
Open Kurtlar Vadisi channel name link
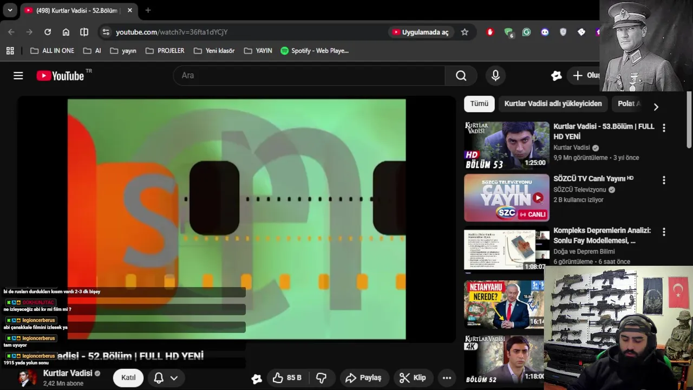[x=68, y=373]
